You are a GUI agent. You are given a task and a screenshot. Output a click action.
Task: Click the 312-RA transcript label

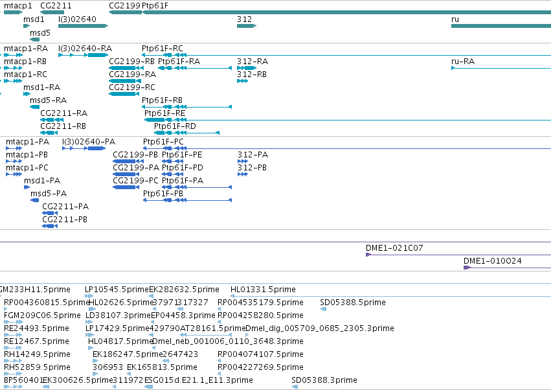[x=253, y=61]
